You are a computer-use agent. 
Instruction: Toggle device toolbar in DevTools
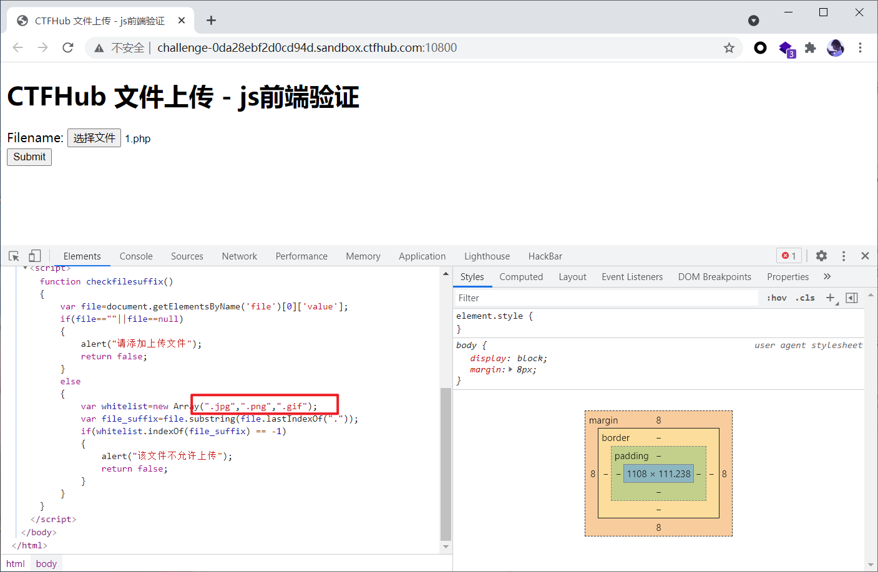pyautogui.click(x=35, y=256)
